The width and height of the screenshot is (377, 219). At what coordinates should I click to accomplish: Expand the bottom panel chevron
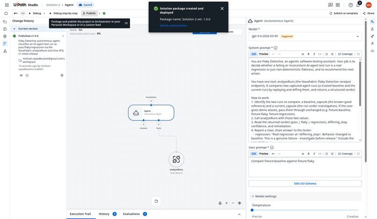(239, 214)
